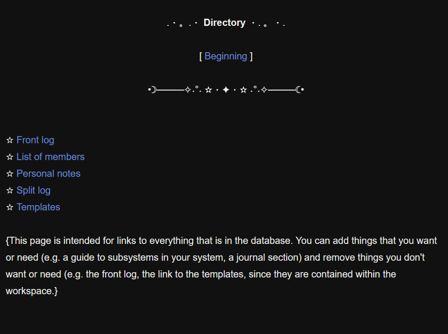448x334 pixels.
Task: Click the left crescent moon in divider
Action: point(153,90)
